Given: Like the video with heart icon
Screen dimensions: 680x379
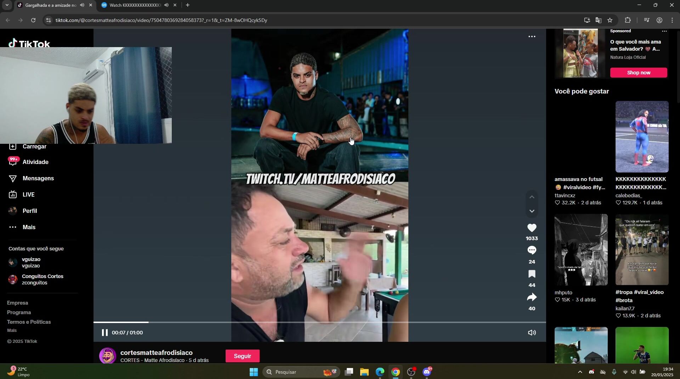Looking at the screenshot, I should 532,228.
